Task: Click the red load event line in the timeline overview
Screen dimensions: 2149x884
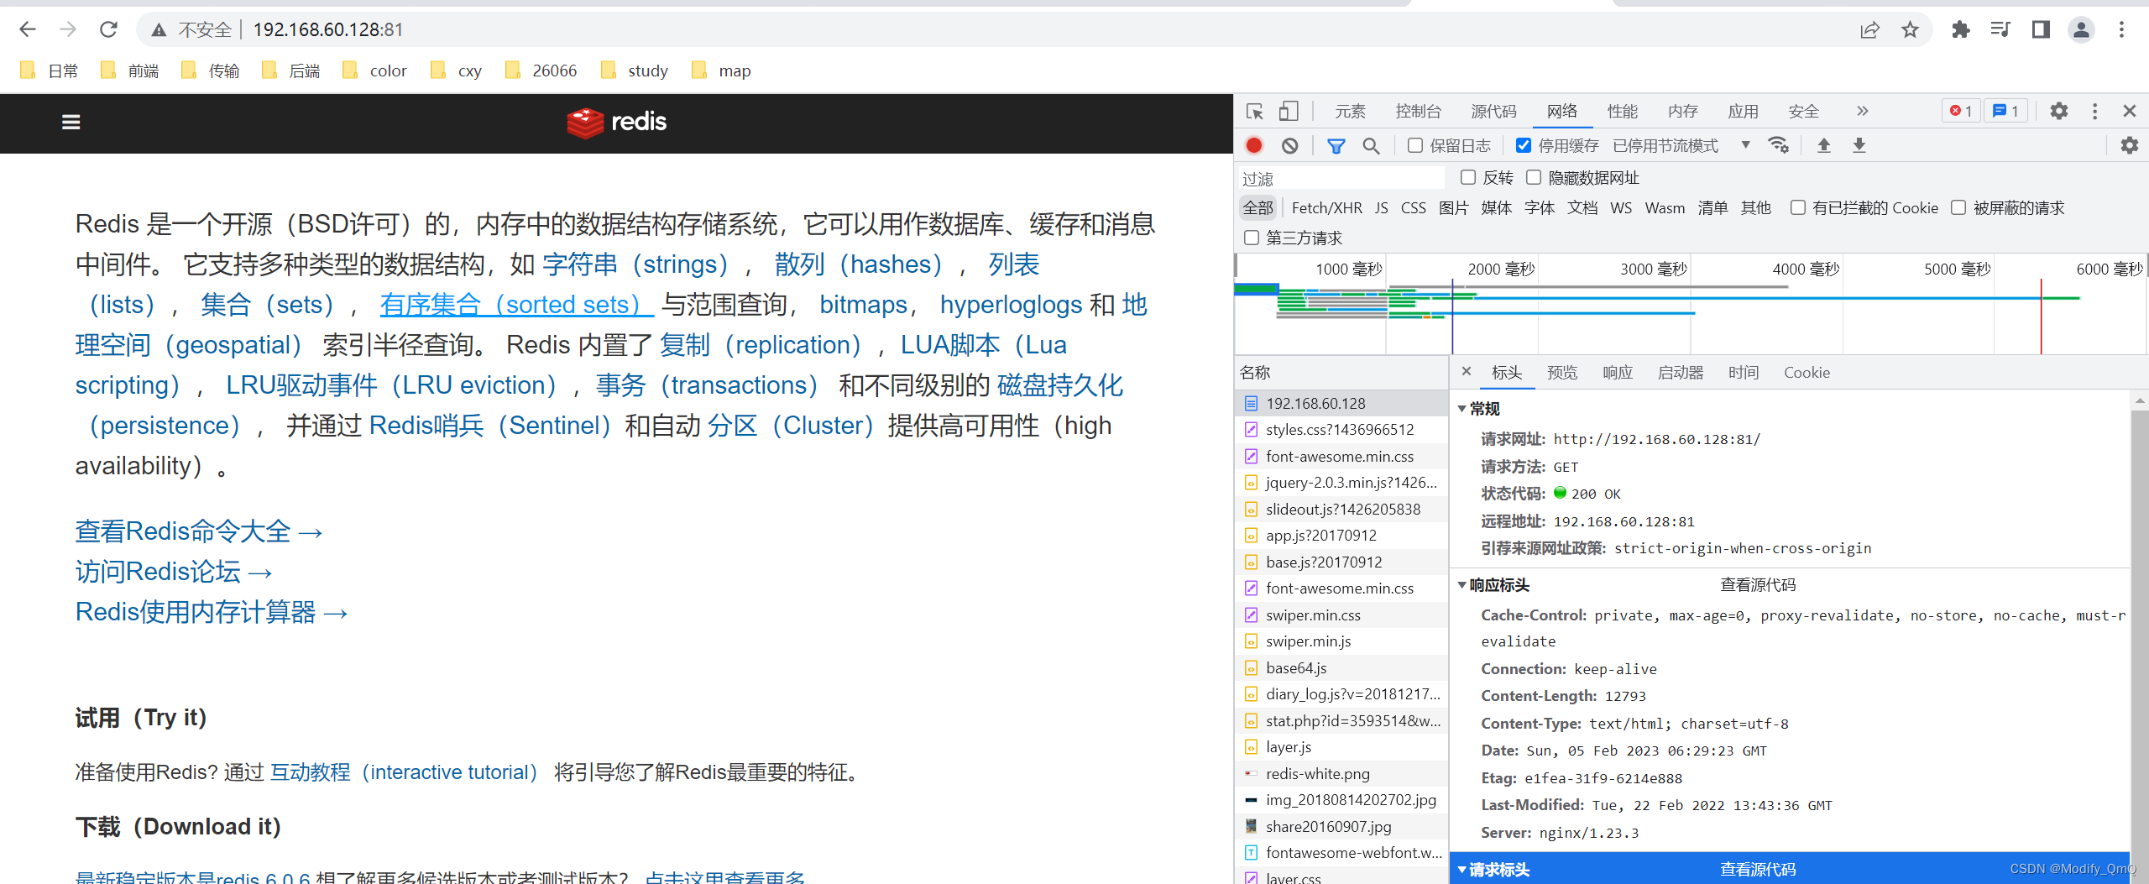Action: (x=2042, y=316)
